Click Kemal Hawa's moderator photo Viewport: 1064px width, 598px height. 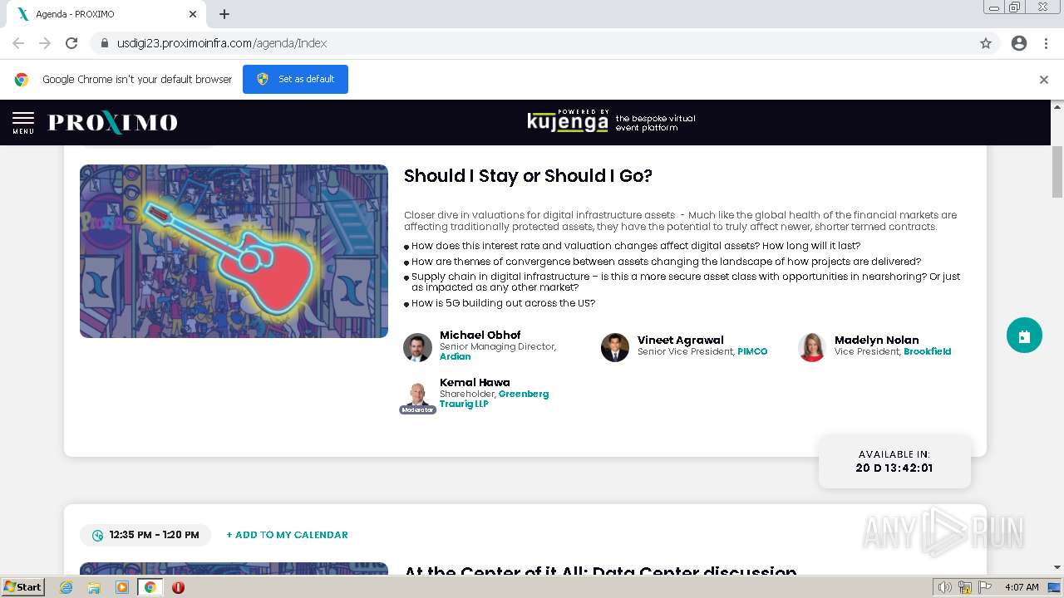[x=418, y=395]
